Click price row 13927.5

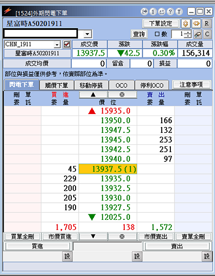click(108, 208)
